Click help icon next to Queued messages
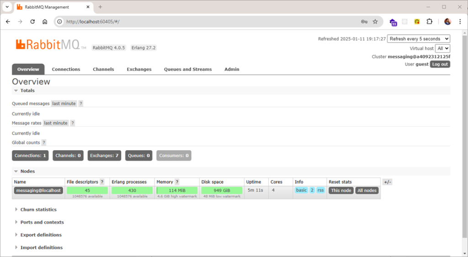Screen dimensions: 468x257 [81, 104]
